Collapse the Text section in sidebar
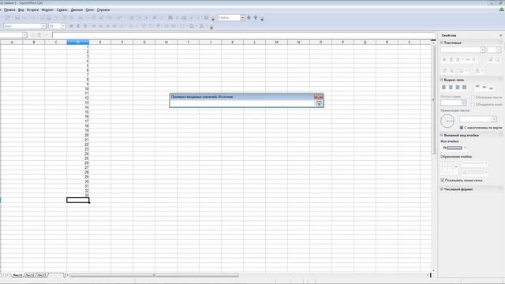Viewport: 505px width, 284px height. (442, 43)
